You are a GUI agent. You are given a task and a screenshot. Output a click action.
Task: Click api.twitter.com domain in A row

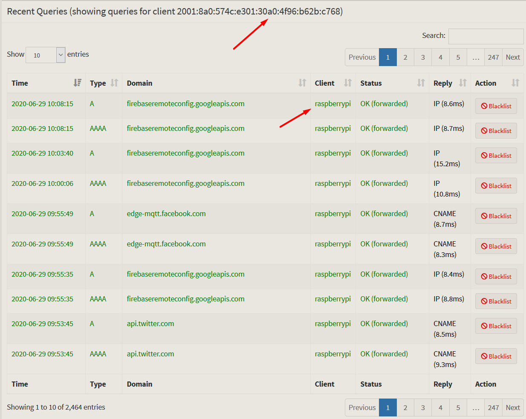150,324
